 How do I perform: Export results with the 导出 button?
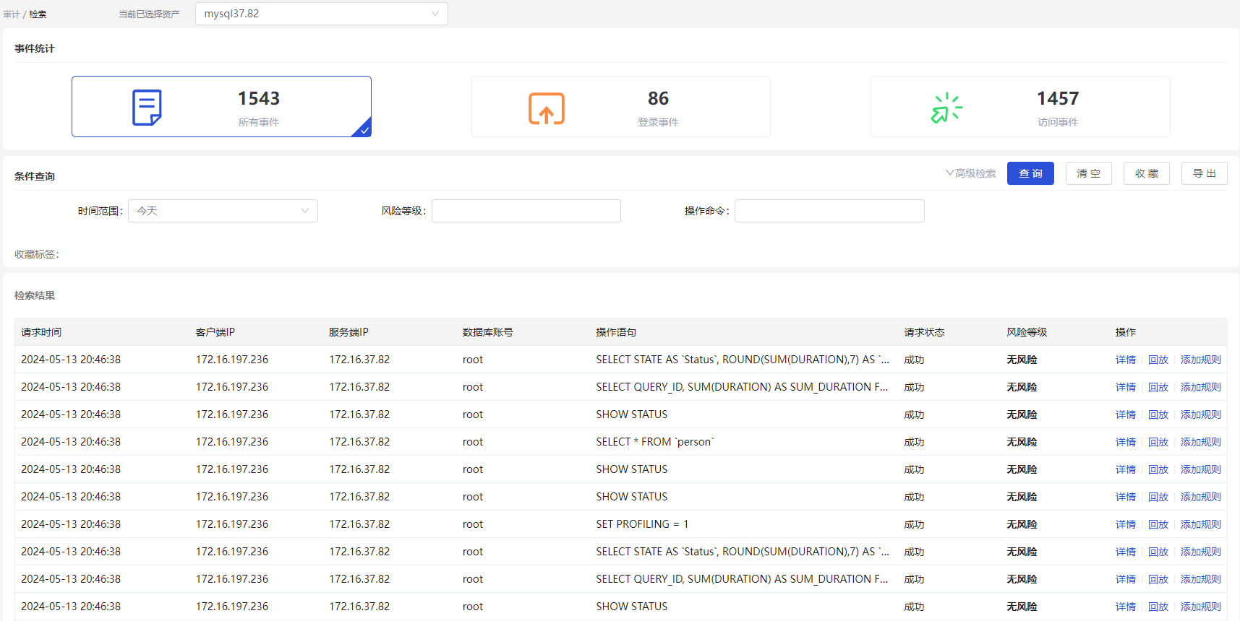[1204, 173]
